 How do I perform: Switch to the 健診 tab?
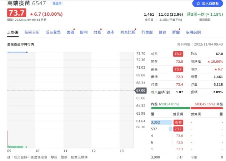162,32
